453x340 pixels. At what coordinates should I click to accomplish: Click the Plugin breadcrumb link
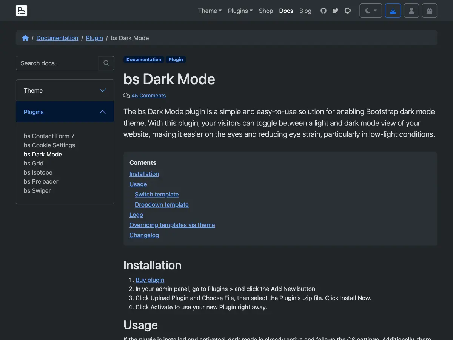pos(94,38)
